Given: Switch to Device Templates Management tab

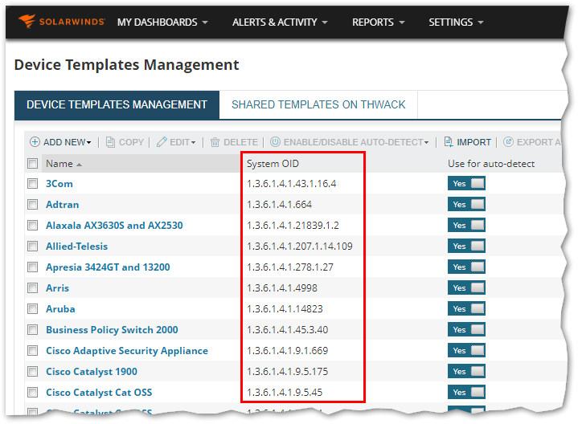Looking at the screenshot, I should pos(117,104).
